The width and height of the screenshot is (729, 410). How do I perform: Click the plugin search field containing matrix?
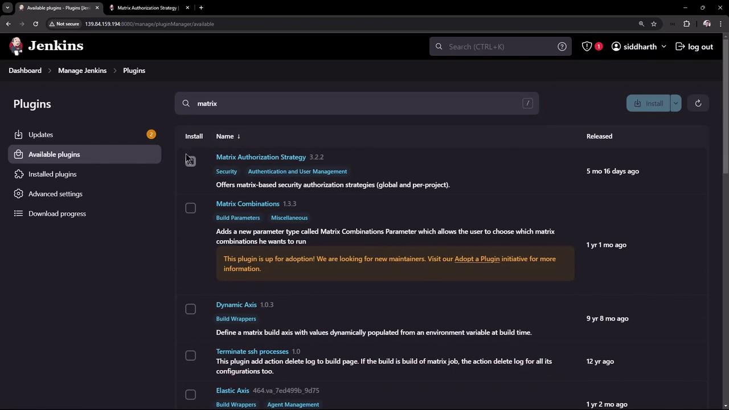coord(357,103)
